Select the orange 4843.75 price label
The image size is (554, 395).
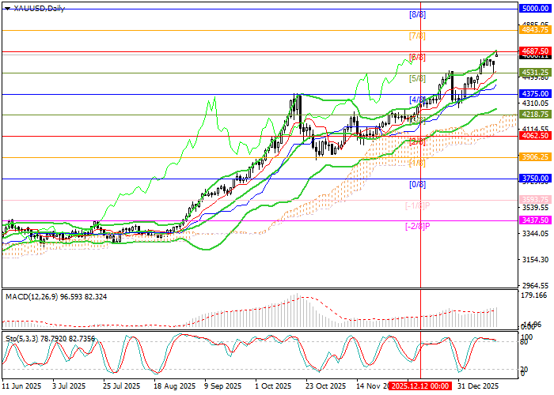pyautogui.click(x=533, y=29)
